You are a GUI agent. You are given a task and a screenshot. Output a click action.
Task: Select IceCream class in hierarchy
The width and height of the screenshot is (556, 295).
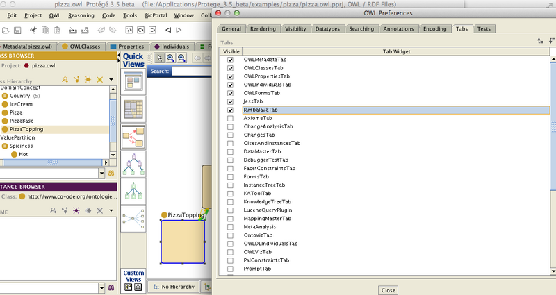(x=21, y=105)
